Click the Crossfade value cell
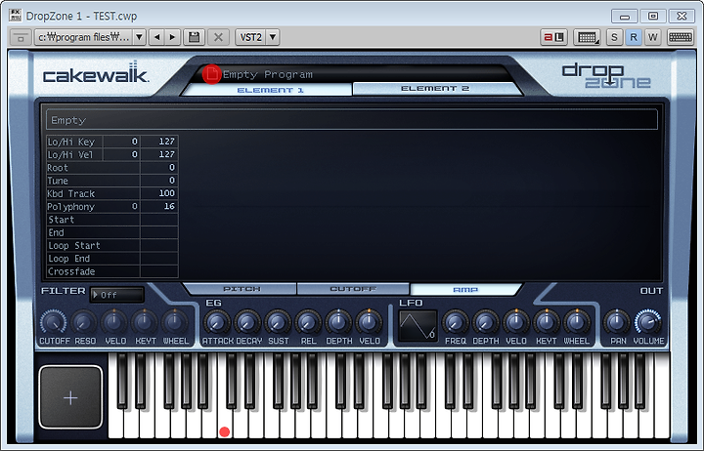Viewport: 704px width, 451px height. point(159,271)
